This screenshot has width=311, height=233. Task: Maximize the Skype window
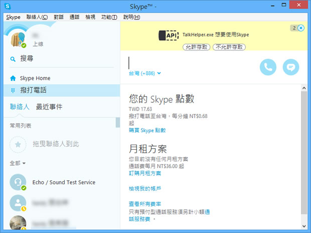tap(284, 5)
